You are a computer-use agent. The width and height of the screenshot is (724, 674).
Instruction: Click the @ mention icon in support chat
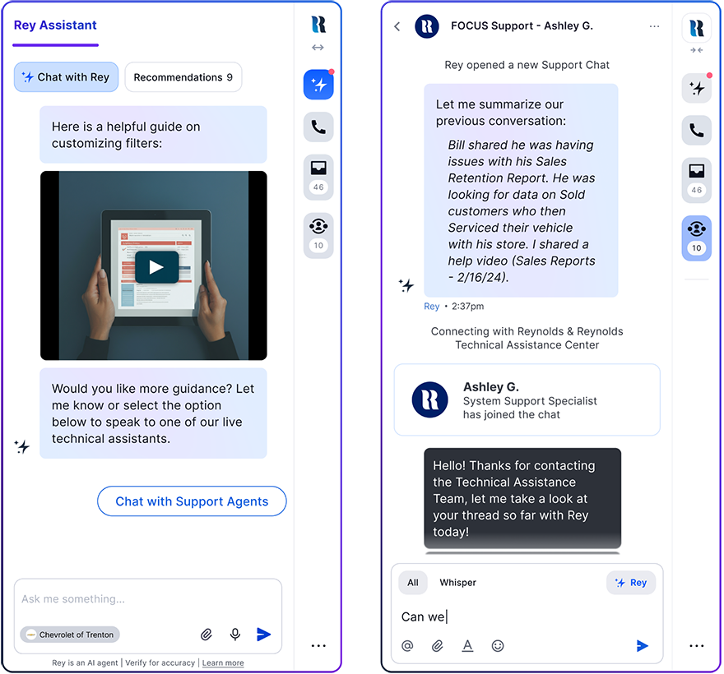[x=407, y=646]
